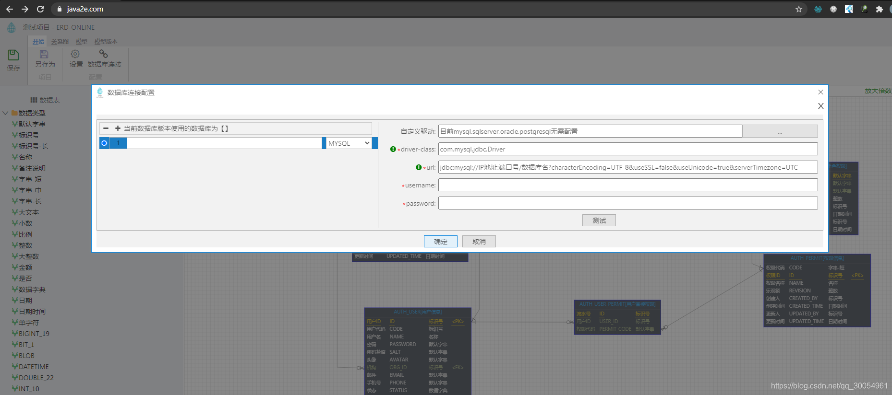Image resolution: width=892 pixels, height=395 pixels.
Task: Select DOUBLE_22 in data type tree
Action: point(36,378)
